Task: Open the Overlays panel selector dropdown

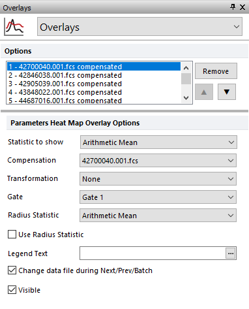Action: pos(139,27)
